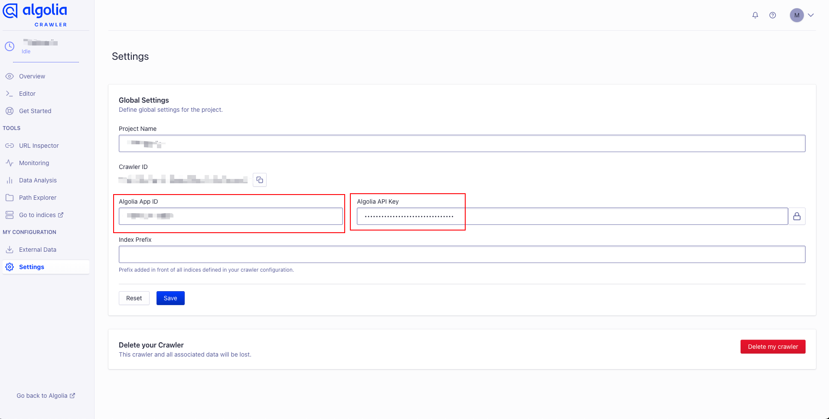Click external-link icon beside Go back to Algolia
Screen dimensions: 829x419
click(x=72, y=396)
